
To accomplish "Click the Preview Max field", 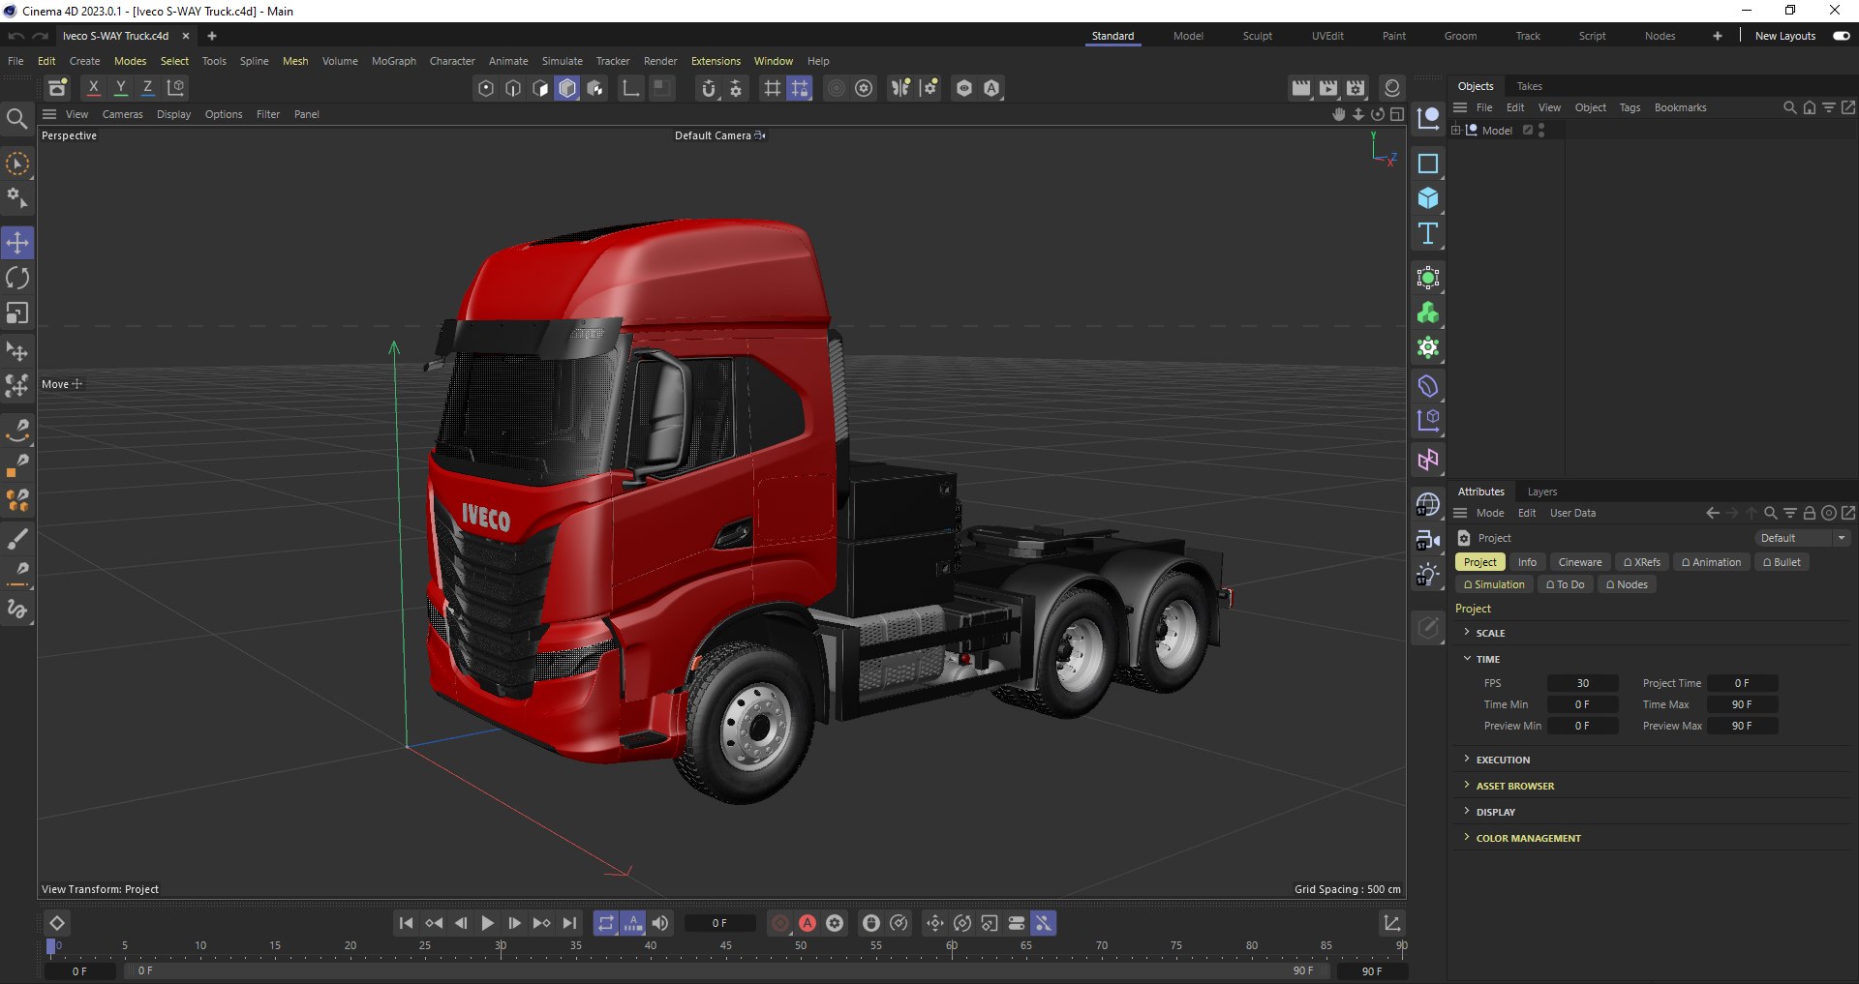I will click(1742, 726).
